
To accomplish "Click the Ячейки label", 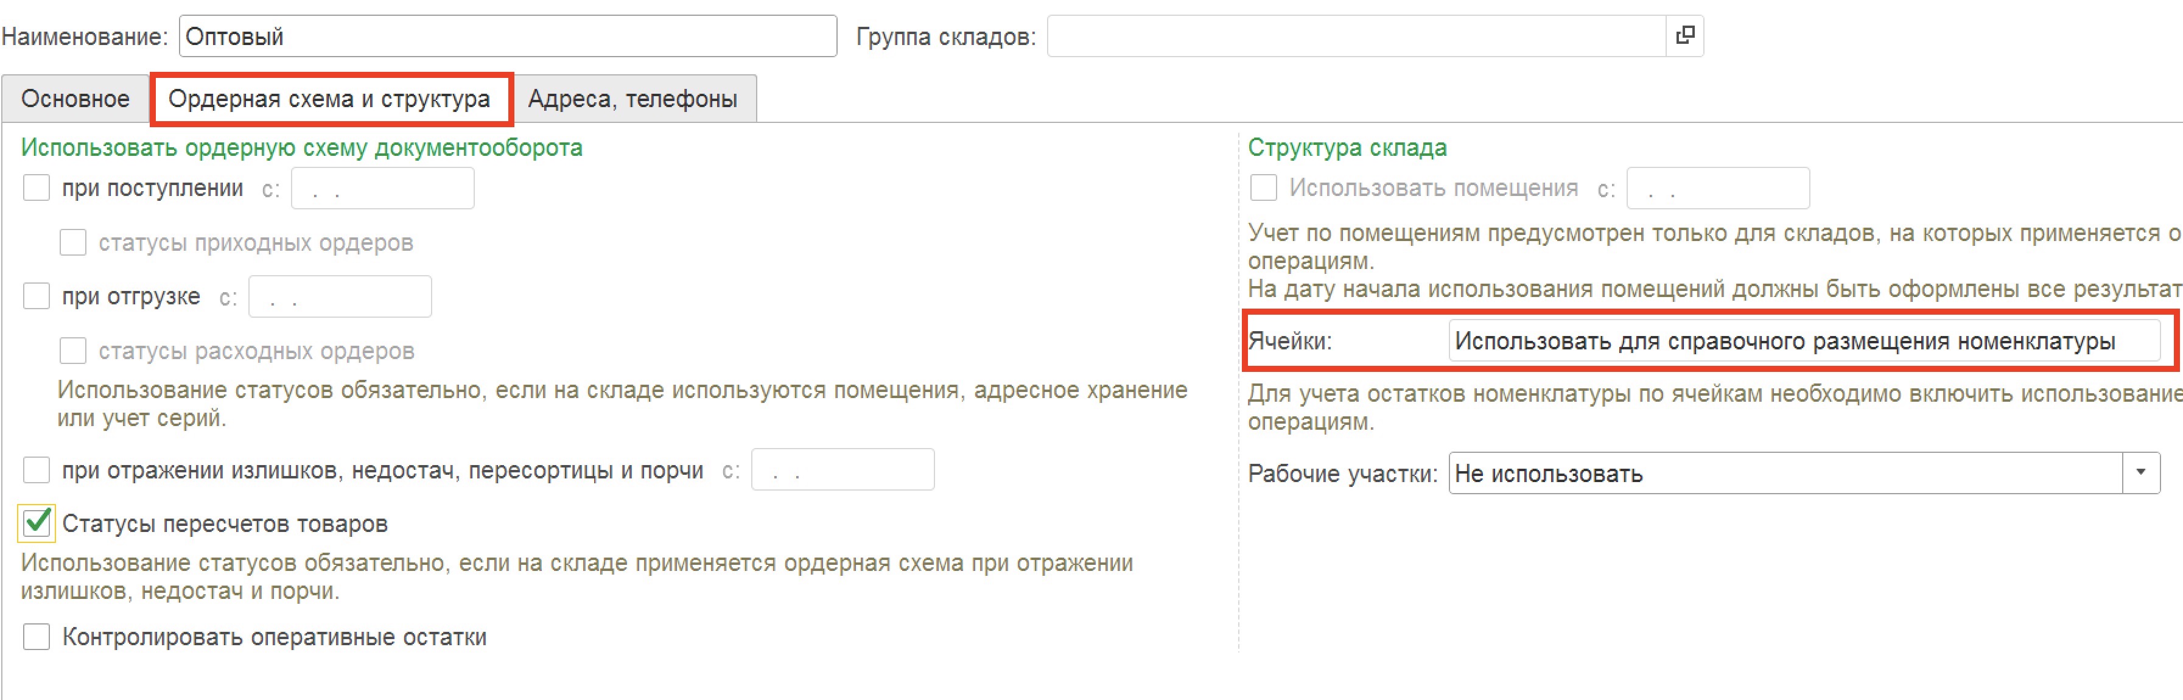I will pyautogui.click(x=1290, y=341).
